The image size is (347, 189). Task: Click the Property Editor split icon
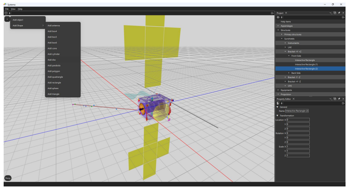(x=343, y=103)
